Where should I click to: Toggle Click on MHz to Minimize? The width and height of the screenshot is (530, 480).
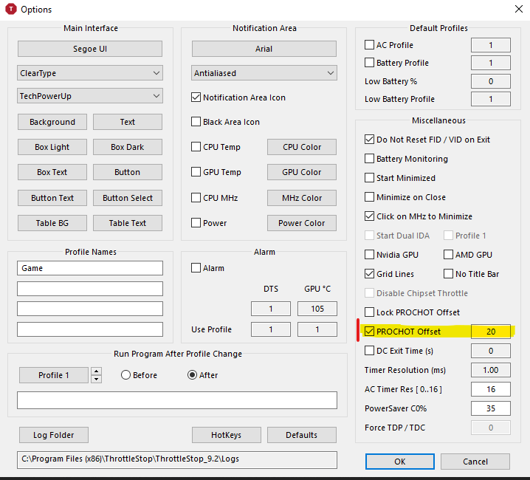coord(369,216)
